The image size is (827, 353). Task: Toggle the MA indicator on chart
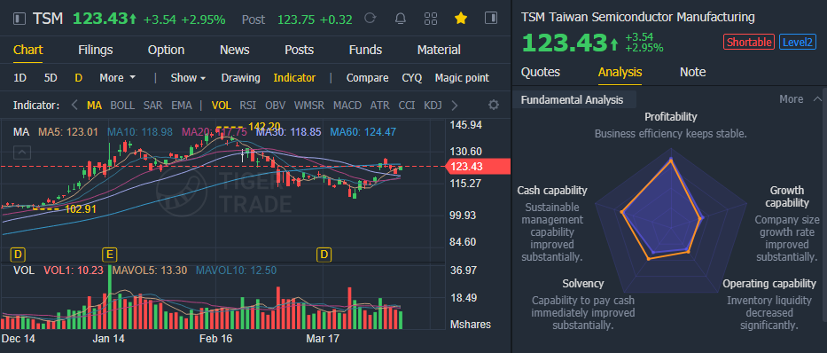click(95, 105)
